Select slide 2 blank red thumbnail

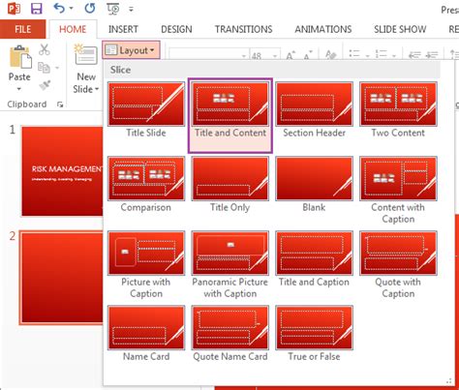click(x=61, y=277)
